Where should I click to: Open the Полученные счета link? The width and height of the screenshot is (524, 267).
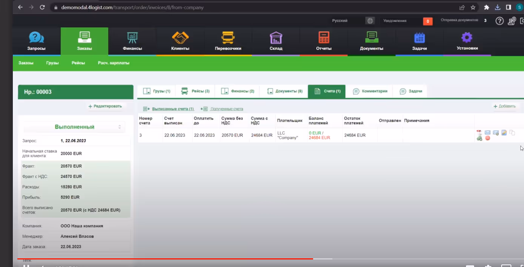227,109
